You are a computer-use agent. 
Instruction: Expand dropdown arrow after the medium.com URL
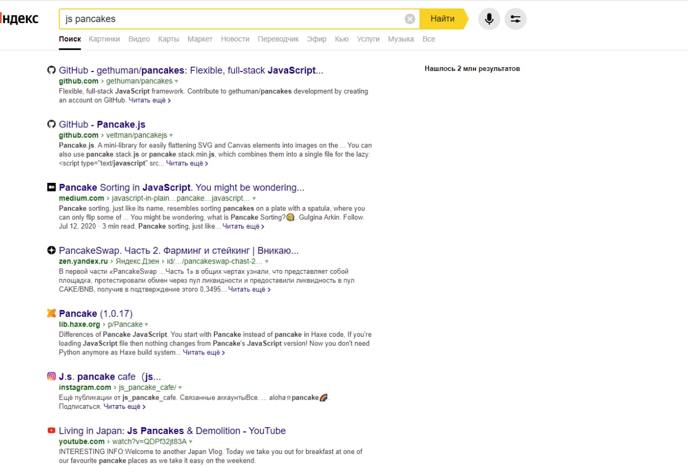pos(254,198)
